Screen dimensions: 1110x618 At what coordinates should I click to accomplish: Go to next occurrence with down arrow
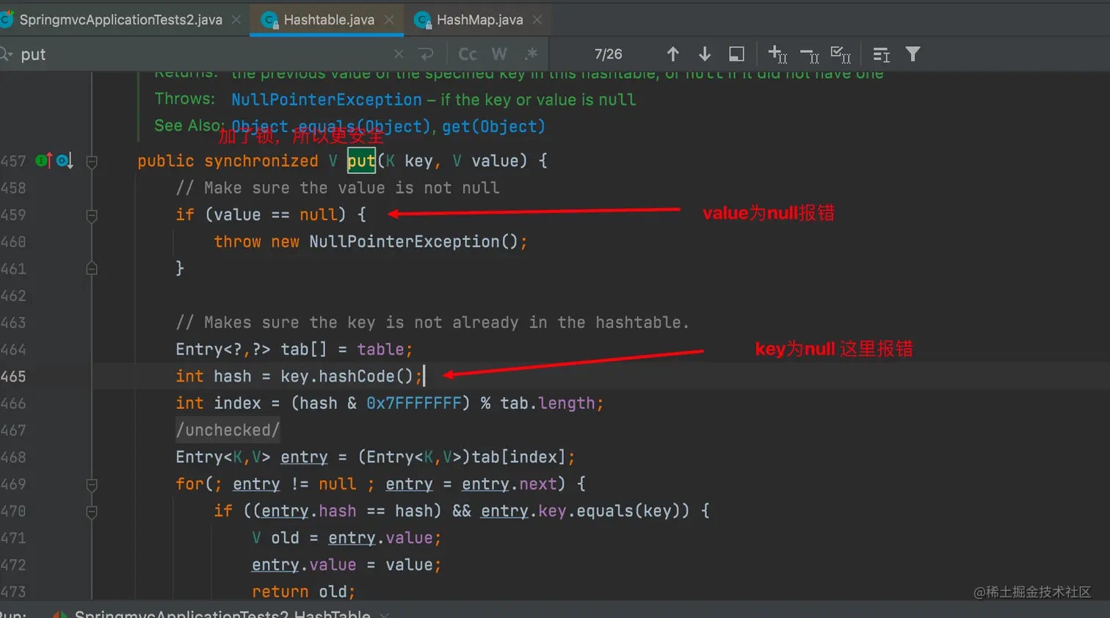pyautogui.click(x=705, y=54)
